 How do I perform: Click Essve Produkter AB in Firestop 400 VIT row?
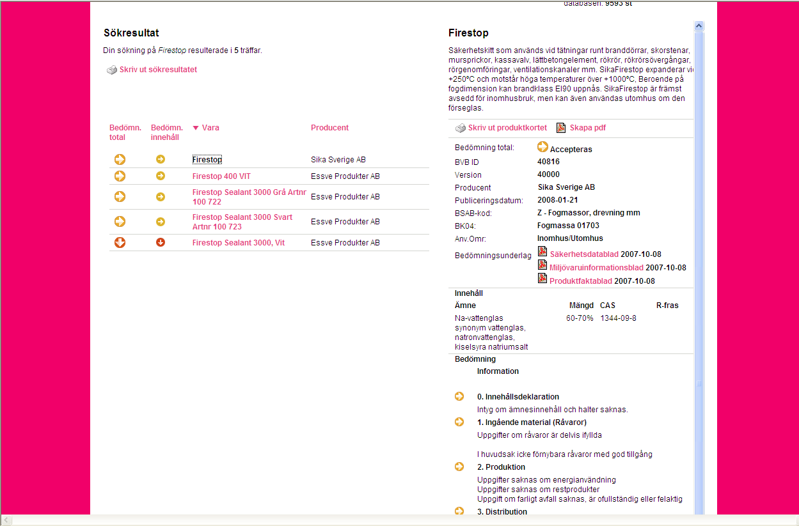point(345,176)
